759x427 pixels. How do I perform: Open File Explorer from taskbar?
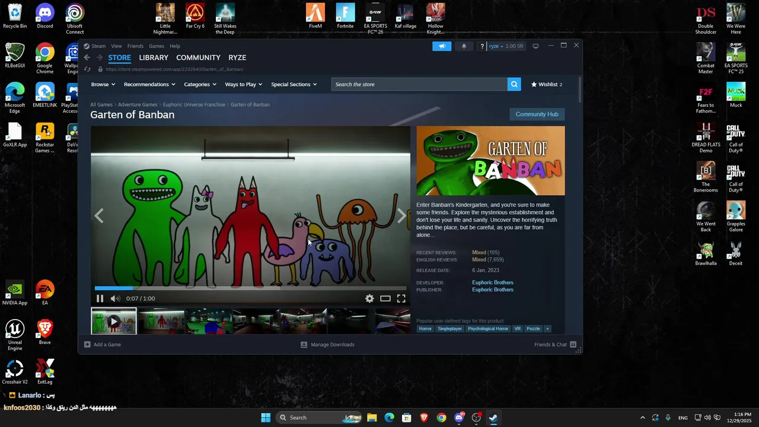coord(372,418)
